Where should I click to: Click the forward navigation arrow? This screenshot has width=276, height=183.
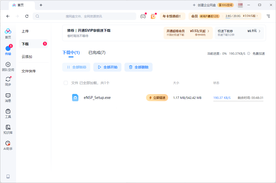17,16
